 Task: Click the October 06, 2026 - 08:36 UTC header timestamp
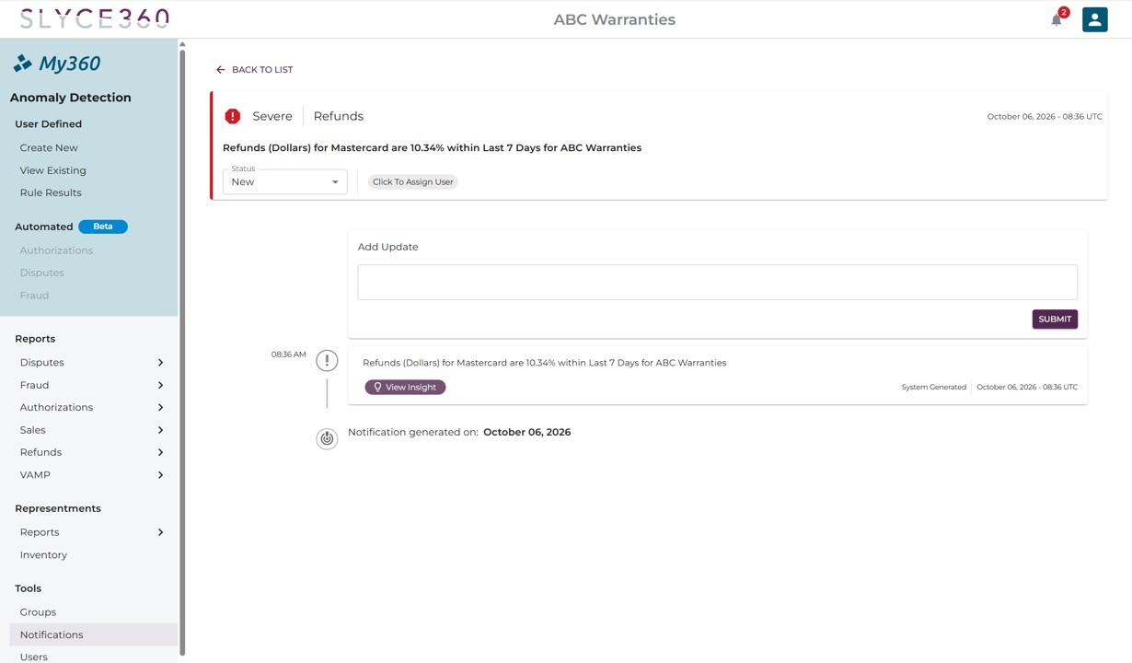(x=1045, y=117)
